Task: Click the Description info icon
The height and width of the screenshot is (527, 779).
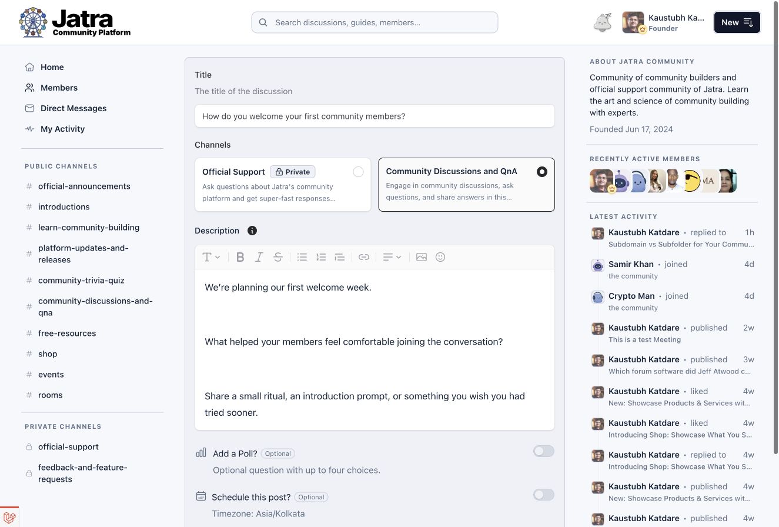Action: pyautogui.click(x=252, y=231)
